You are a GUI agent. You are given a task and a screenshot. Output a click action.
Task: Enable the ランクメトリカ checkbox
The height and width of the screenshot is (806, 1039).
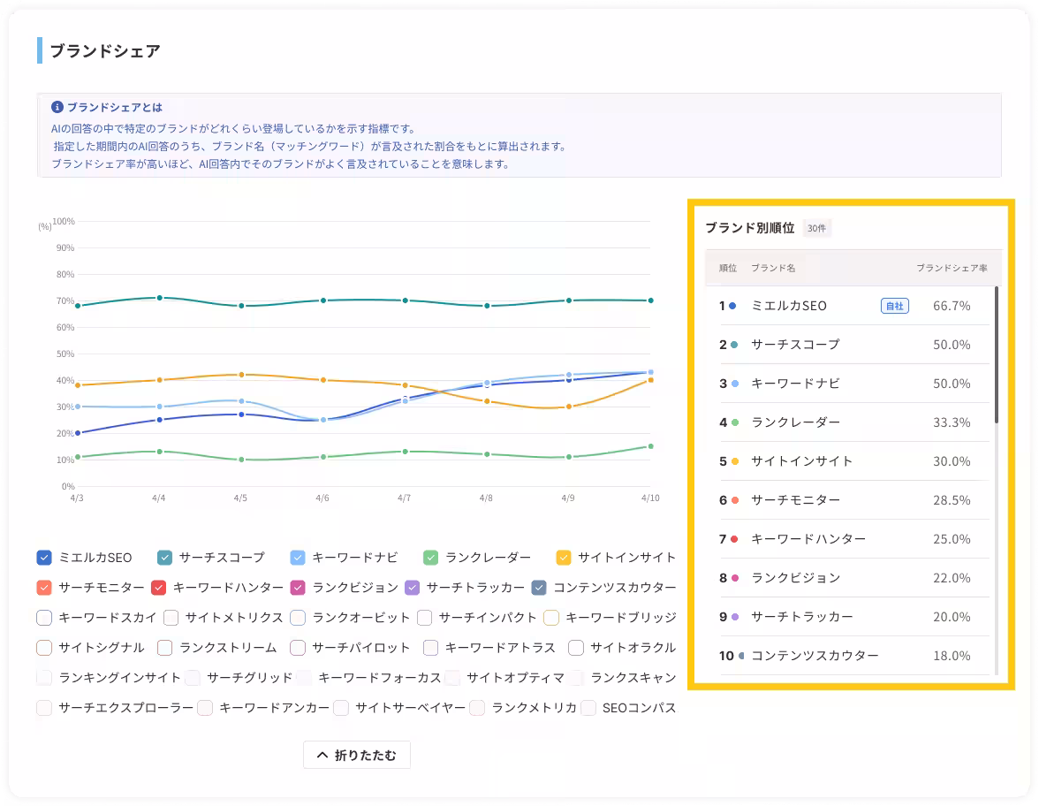[x=477, y=708]
